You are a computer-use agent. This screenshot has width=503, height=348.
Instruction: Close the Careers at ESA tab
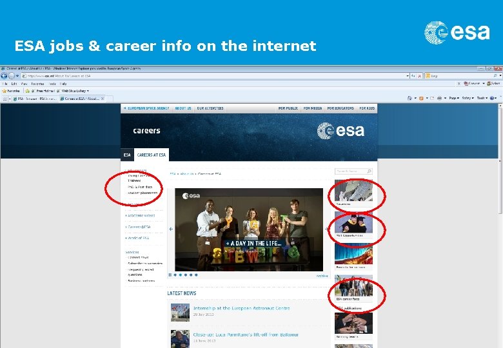click(103, 99)
